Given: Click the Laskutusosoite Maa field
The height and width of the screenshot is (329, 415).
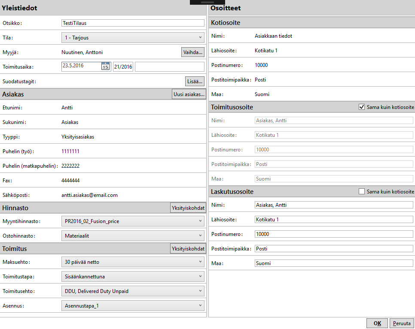Looking at the screenshot, I should click(334, 263).
